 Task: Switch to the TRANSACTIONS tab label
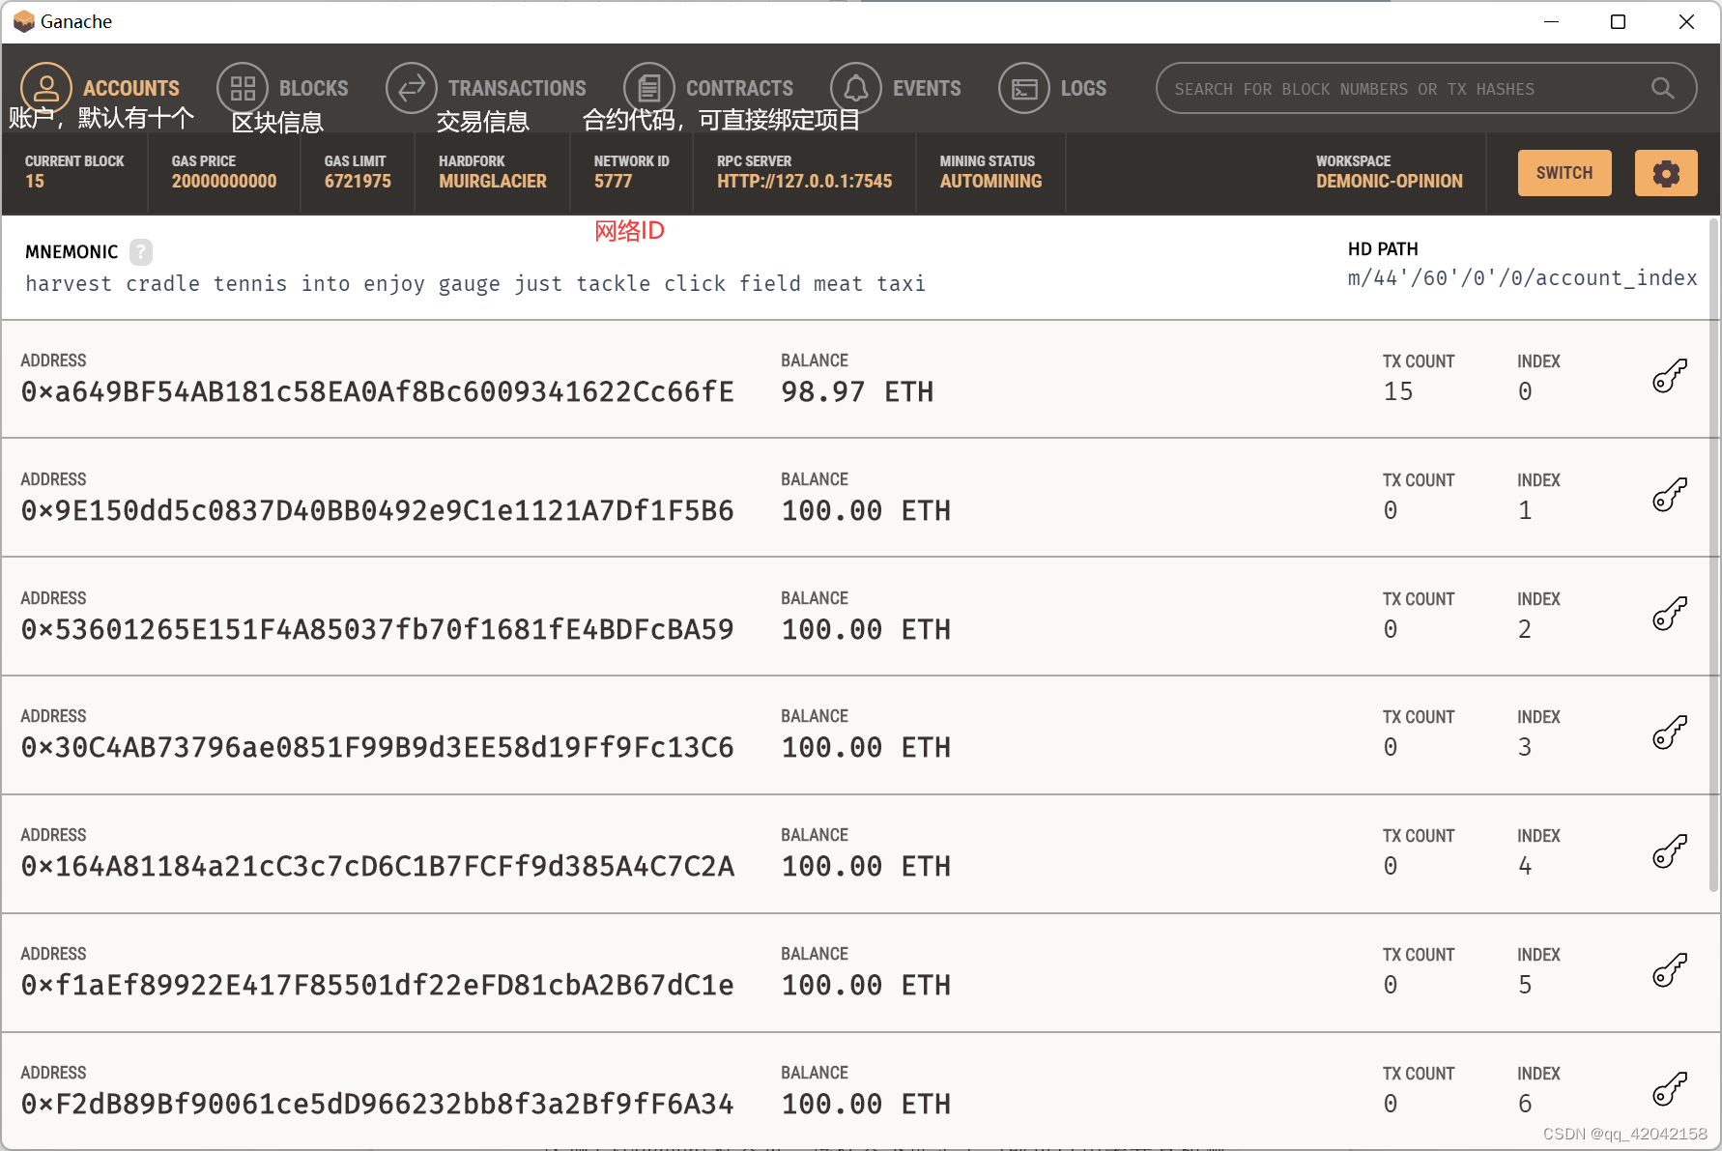click(x=517, y=88)
